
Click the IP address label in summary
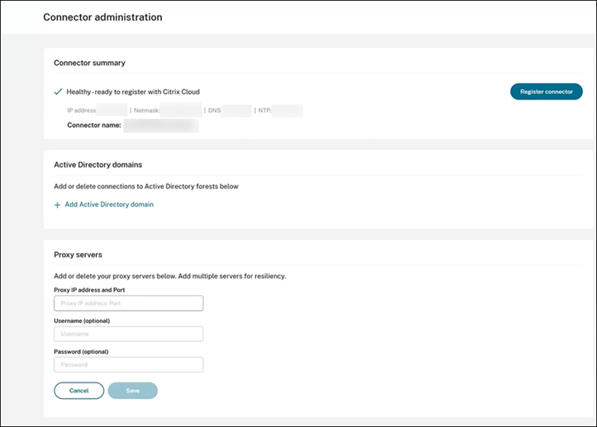click(x=82, y=110)
